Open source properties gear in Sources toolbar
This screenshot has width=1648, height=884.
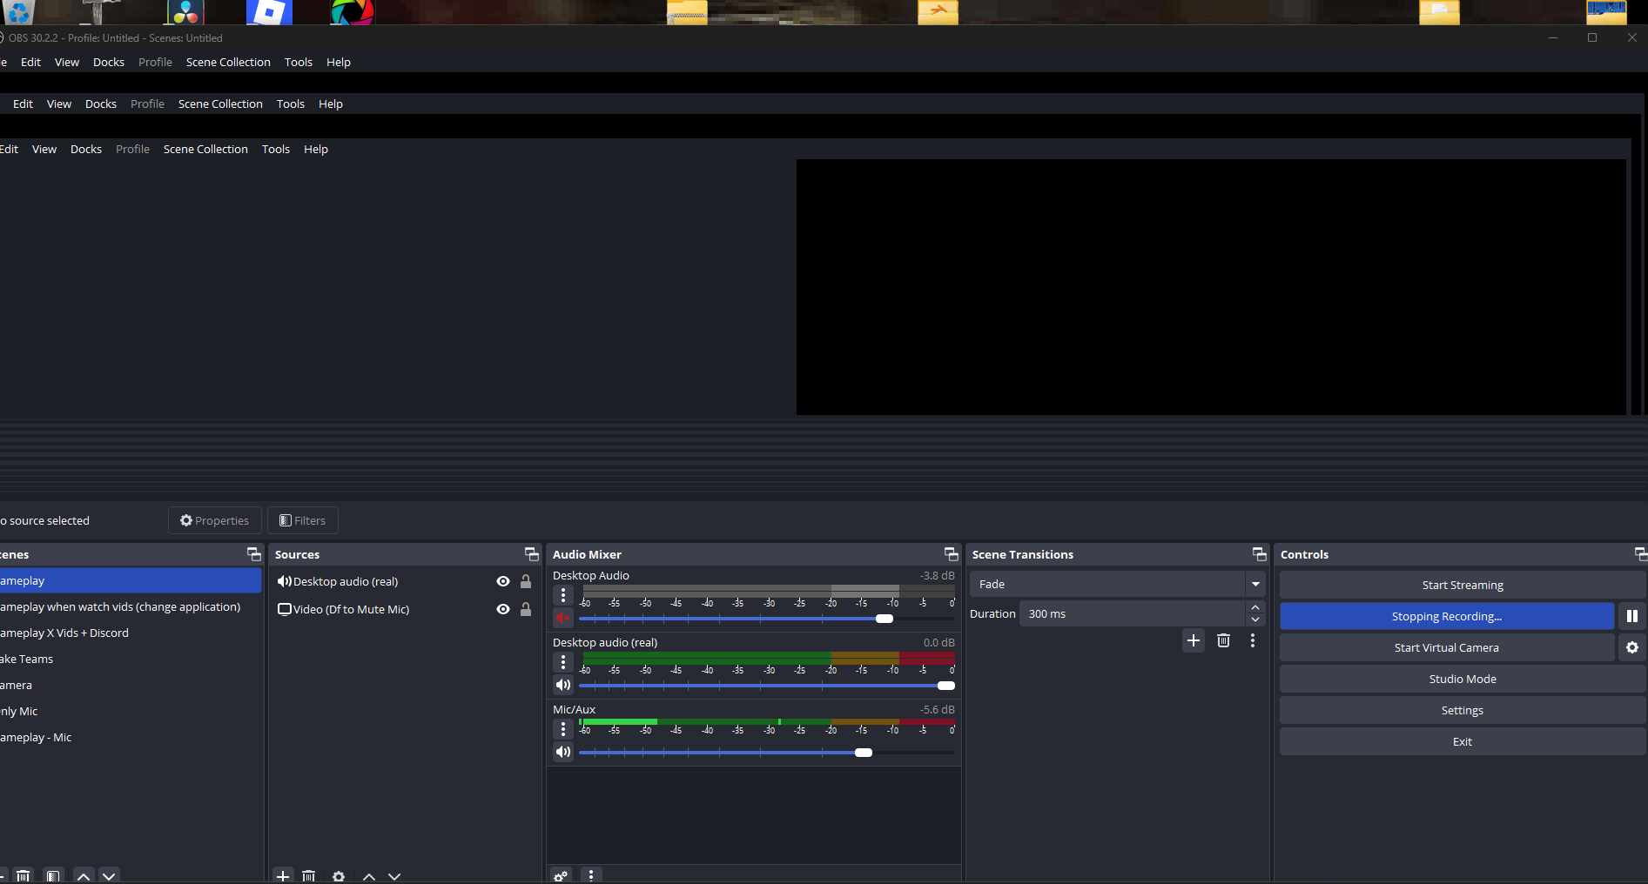pyautogui.click(x=339, y=876)
